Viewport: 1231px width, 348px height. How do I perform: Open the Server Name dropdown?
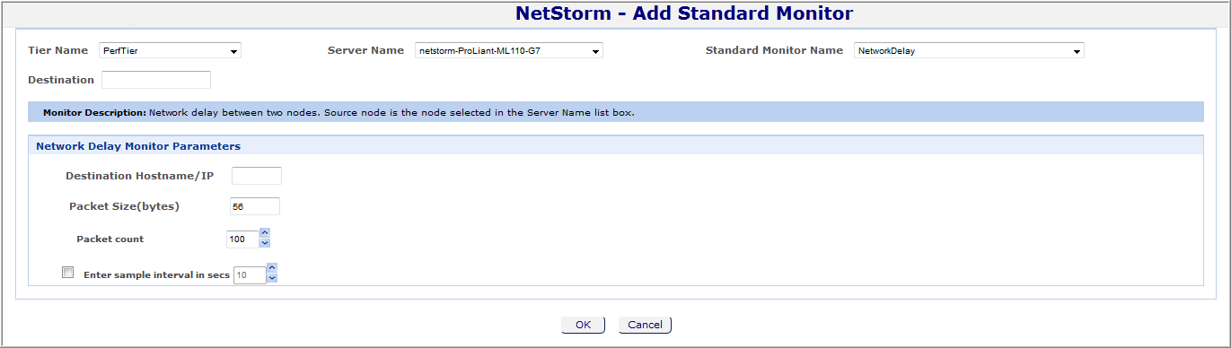pyautogui.click(x=508, y=51)
